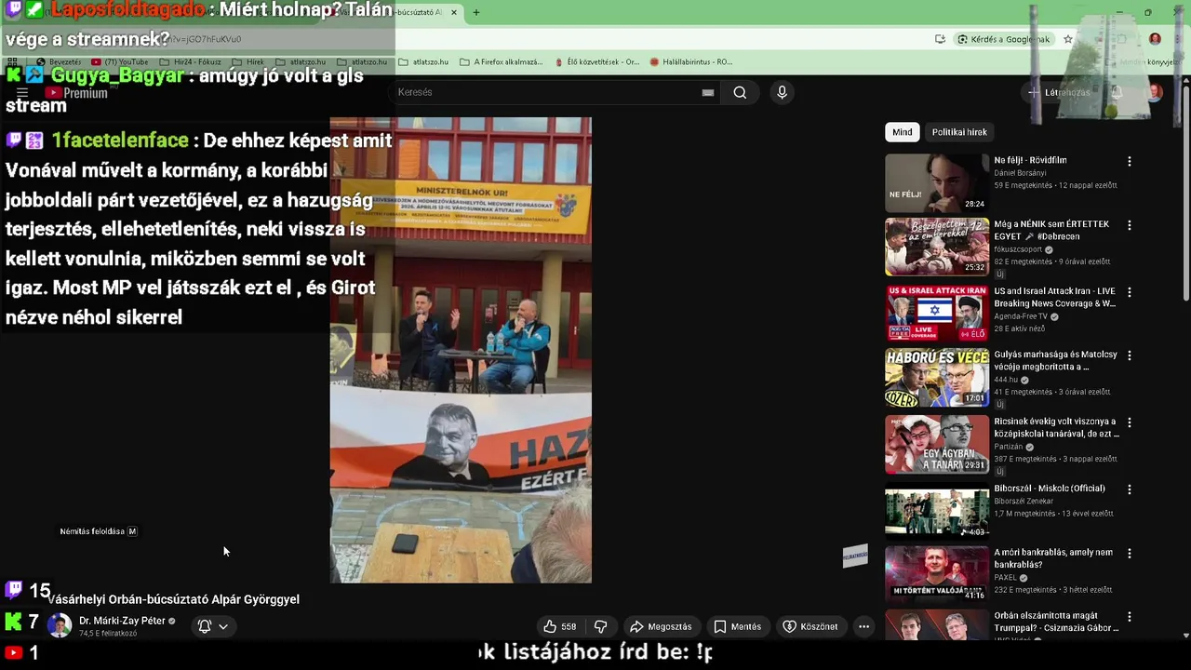Activate voice search microphone icon

(x=782, y=92)
